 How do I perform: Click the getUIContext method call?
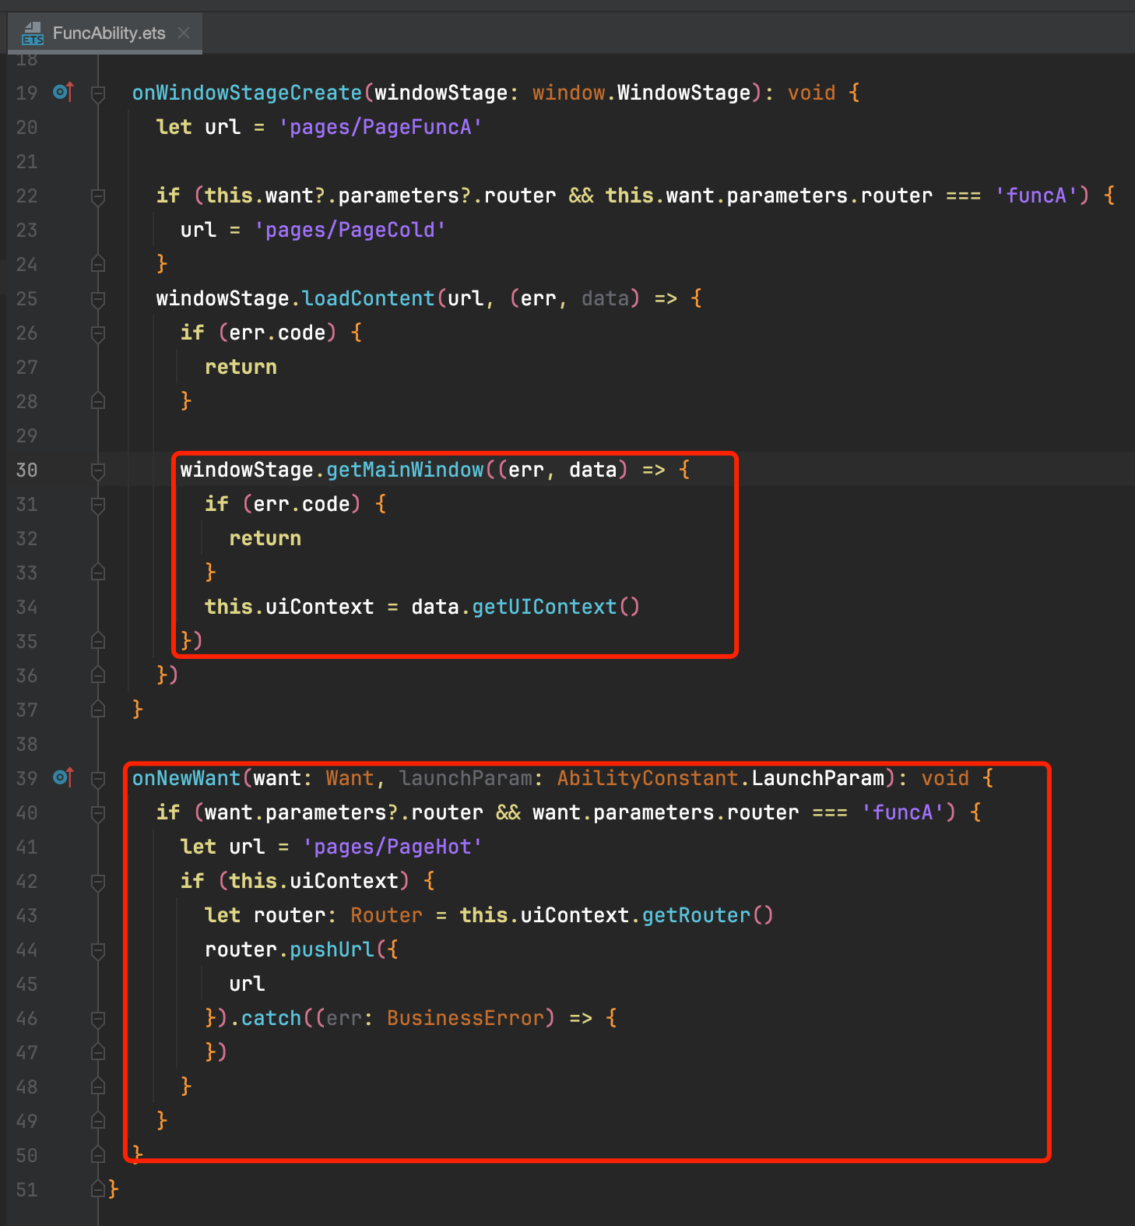click(x=544, y=607)
